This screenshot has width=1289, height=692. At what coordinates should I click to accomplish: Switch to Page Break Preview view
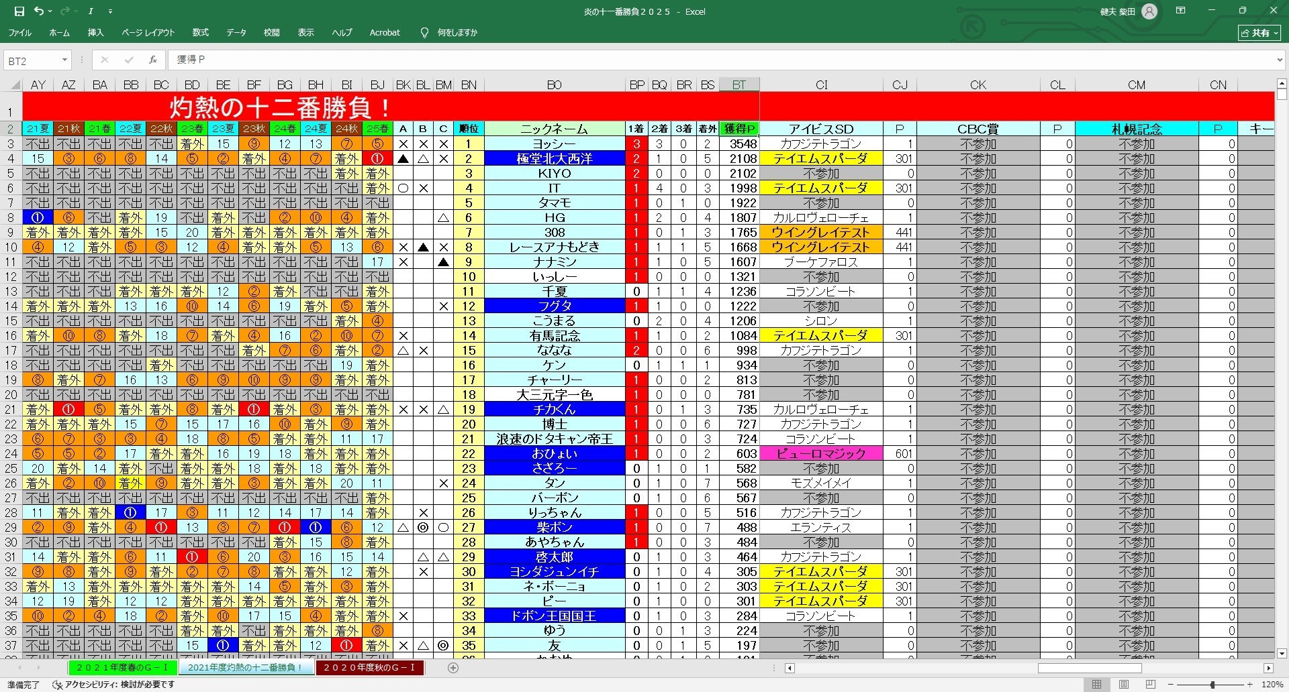point(1151,685)
